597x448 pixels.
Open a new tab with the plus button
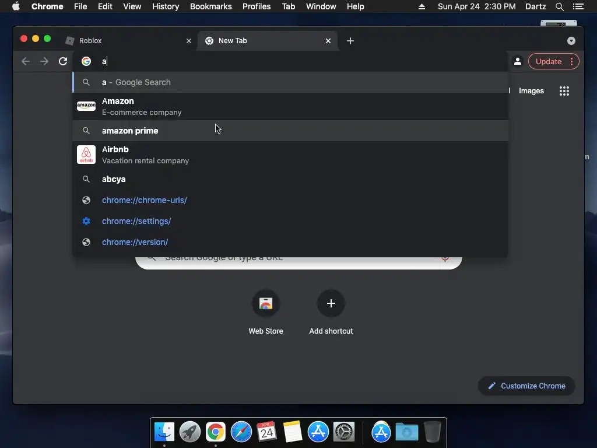coord(350,41)
